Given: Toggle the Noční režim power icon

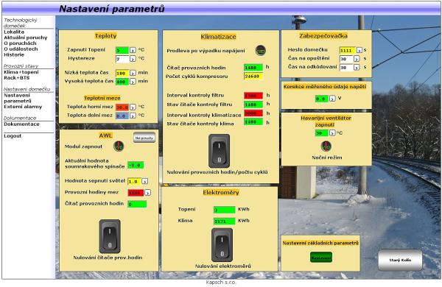Looking at the screenshot, I should [x=326, y=146].
